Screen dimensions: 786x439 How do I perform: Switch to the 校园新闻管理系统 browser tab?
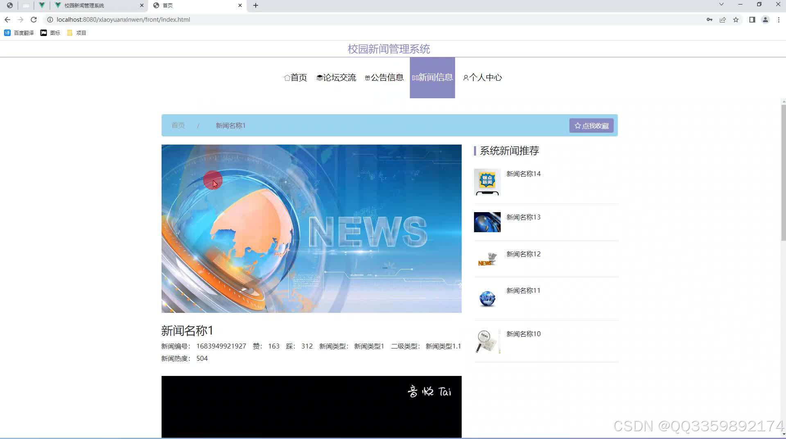(x=99, y=5)
